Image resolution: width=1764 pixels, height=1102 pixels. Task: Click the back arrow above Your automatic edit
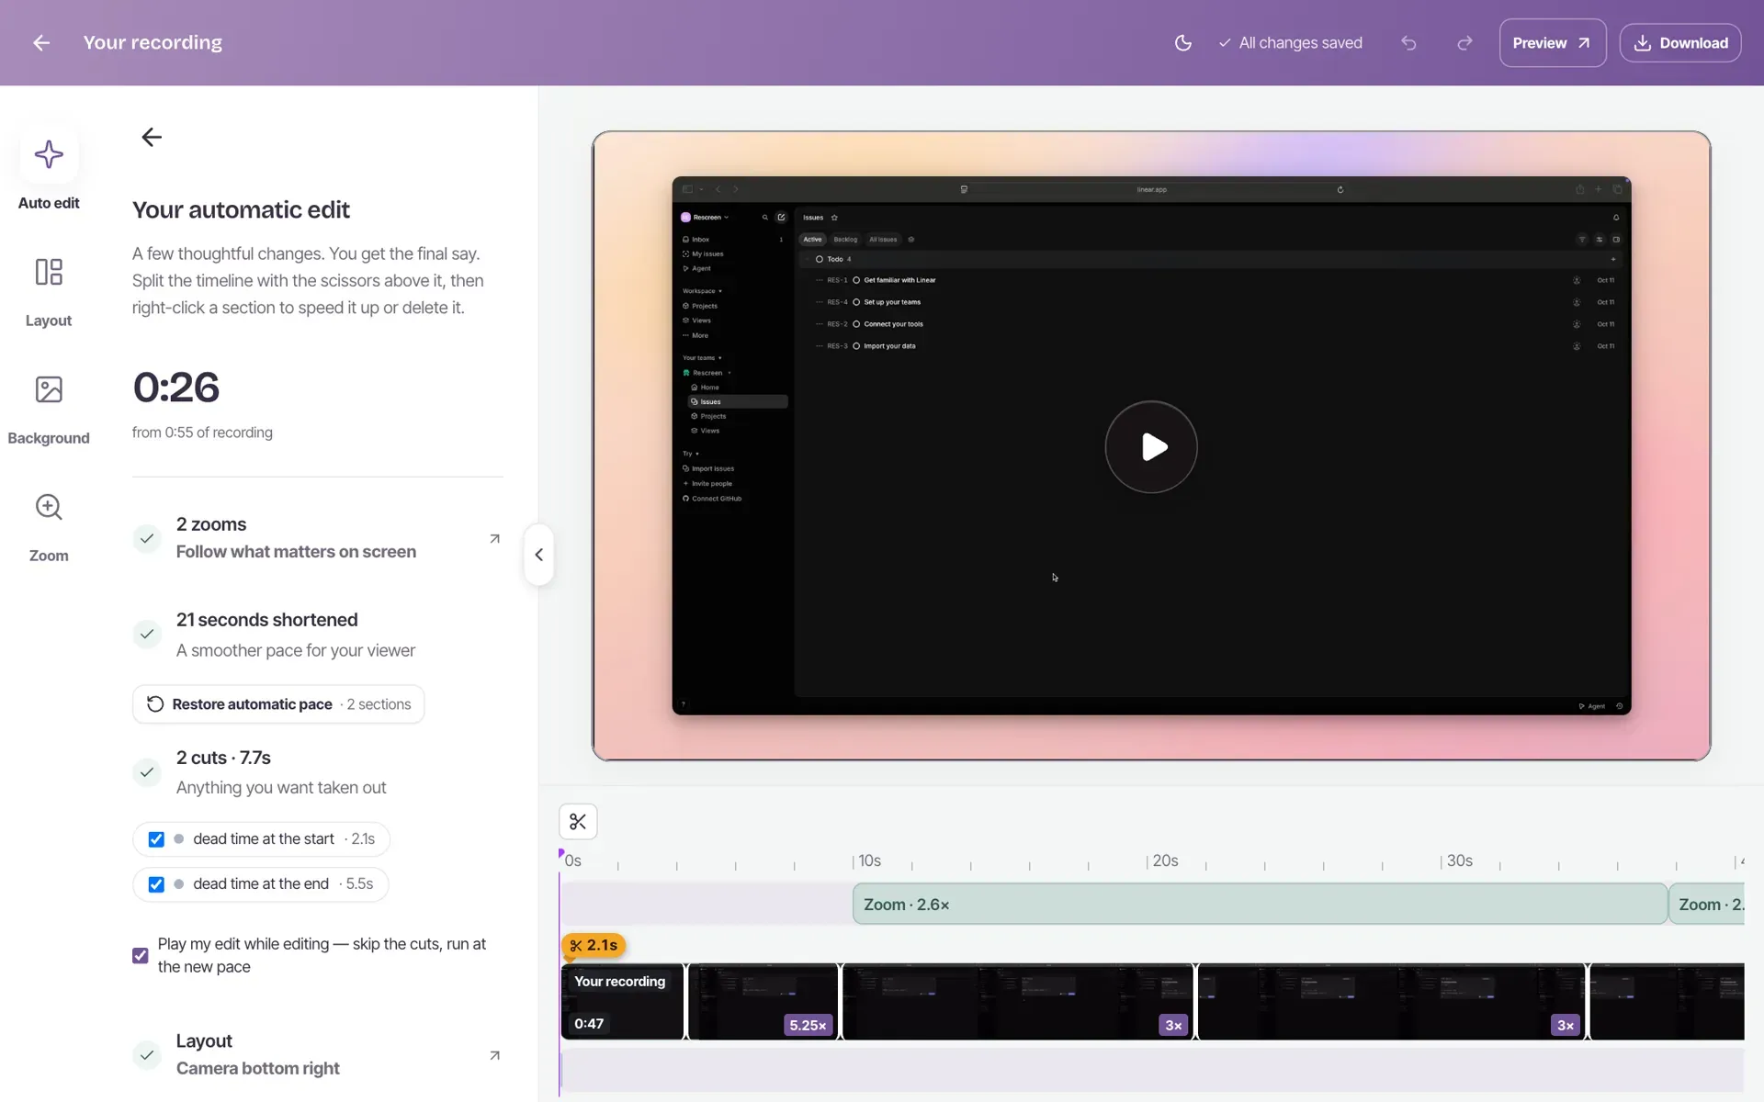pyautogui.click(x=152, y=137)
